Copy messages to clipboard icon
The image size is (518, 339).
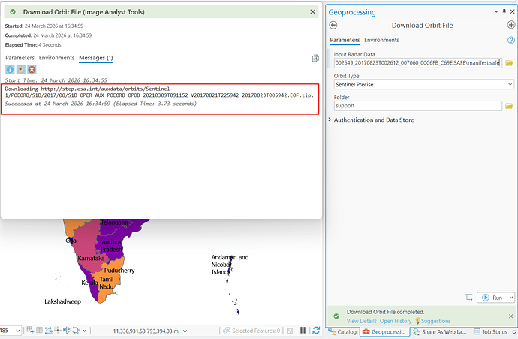pos(316,58)
